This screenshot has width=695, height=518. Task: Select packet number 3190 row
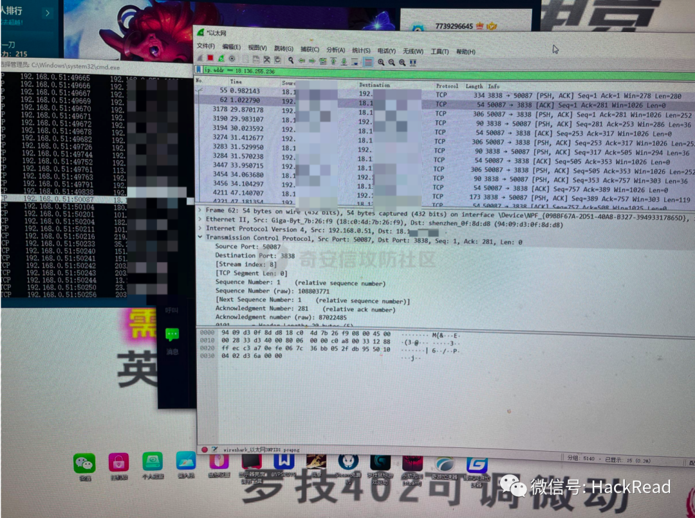pyautogui.click(x=445, y=121)
